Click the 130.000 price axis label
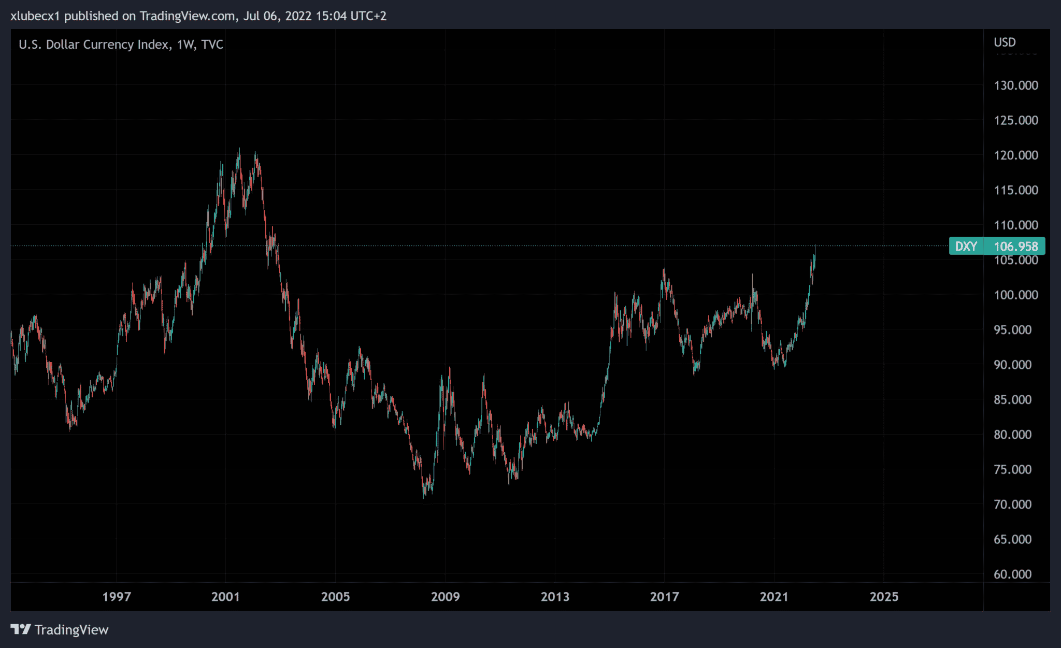Image resolution: width=1061 pixels, height=648 pixels. (x=1015, y=85)
